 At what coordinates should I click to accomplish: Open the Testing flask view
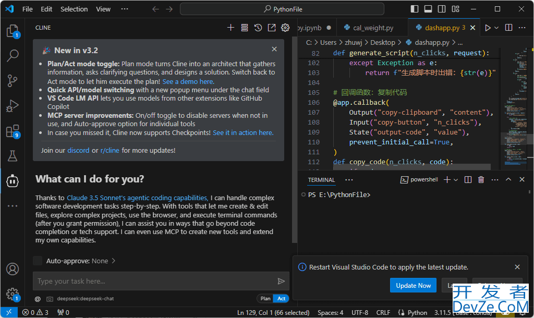pyautogui.click(x=13, y=156)
